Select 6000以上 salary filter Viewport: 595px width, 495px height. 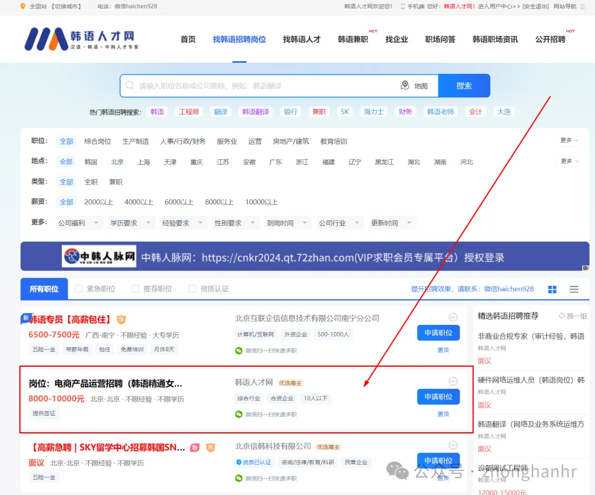[179, 202]
